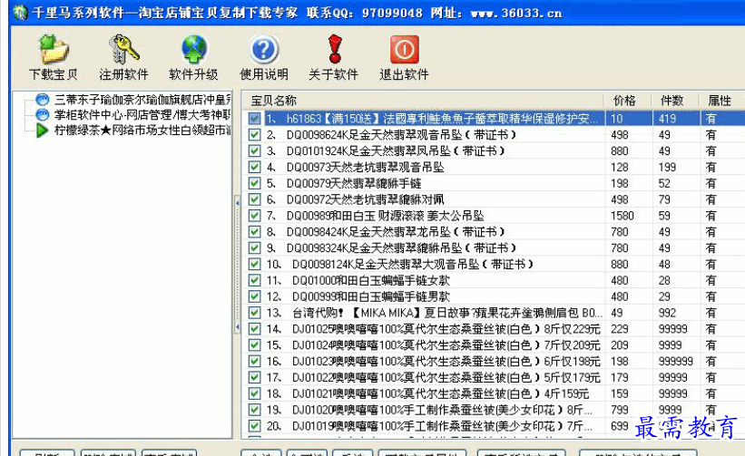Toggle checkbox for item 7 DQ00989

click(x=255, y=216)
